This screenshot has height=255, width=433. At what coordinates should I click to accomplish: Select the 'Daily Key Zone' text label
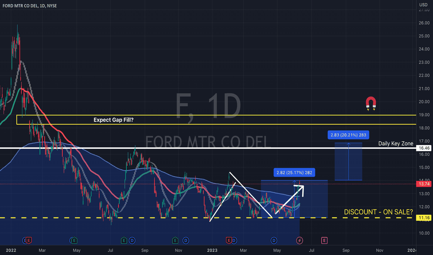click(x=396, y=143)
